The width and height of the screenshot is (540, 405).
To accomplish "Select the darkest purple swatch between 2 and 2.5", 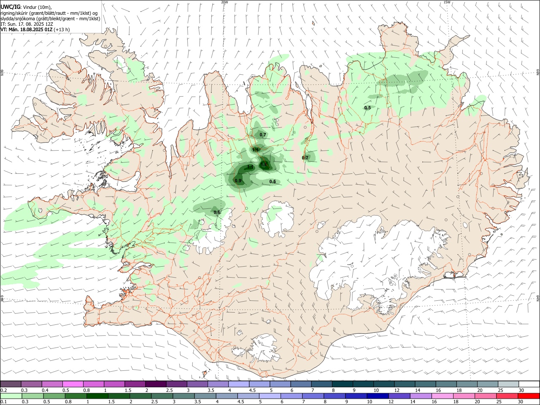I will point(156,384).
